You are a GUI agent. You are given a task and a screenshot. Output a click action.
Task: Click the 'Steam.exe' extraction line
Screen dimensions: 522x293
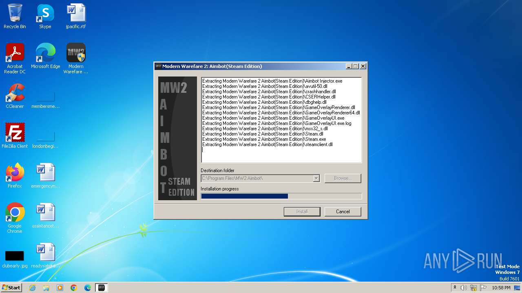tap(264, 139)
